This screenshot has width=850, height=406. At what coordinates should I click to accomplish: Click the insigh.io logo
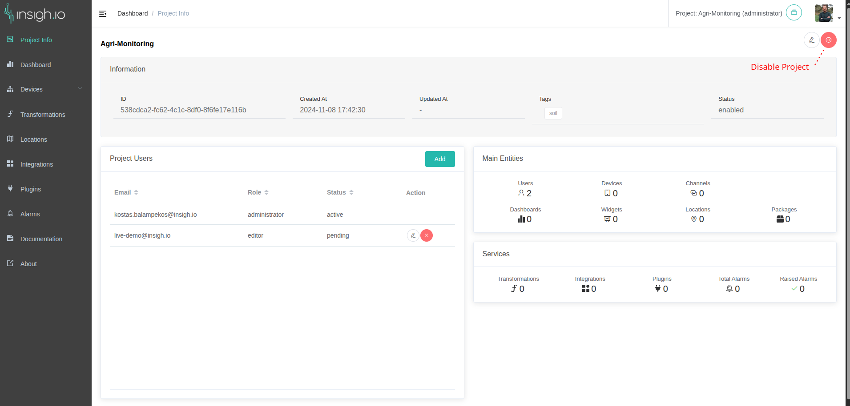click(35, 14)
